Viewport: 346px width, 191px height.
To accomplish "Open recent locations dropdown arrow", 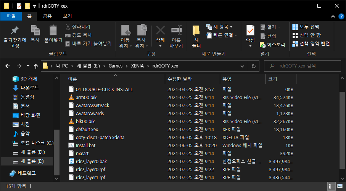I will [x=28, y=66].
